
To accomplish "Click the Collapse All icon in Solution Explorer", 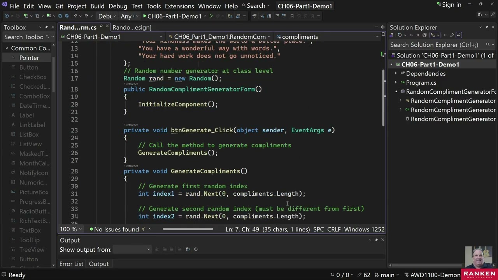I will pos(417,35).
